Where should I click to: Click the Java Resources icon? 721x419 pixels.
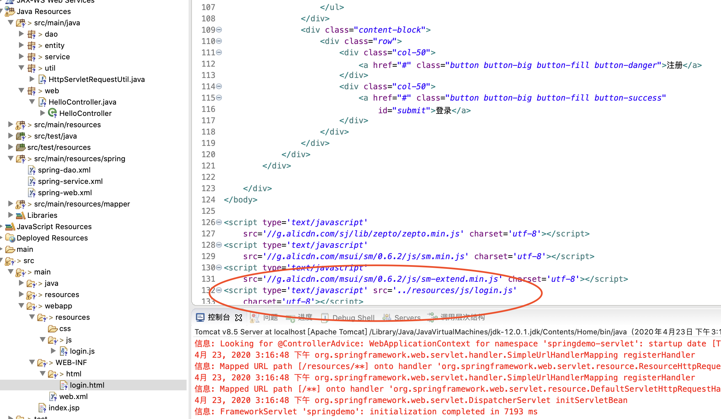(x=10, y=11)
